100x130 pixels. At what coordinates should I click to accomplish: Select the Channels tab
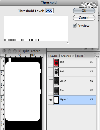66,56
